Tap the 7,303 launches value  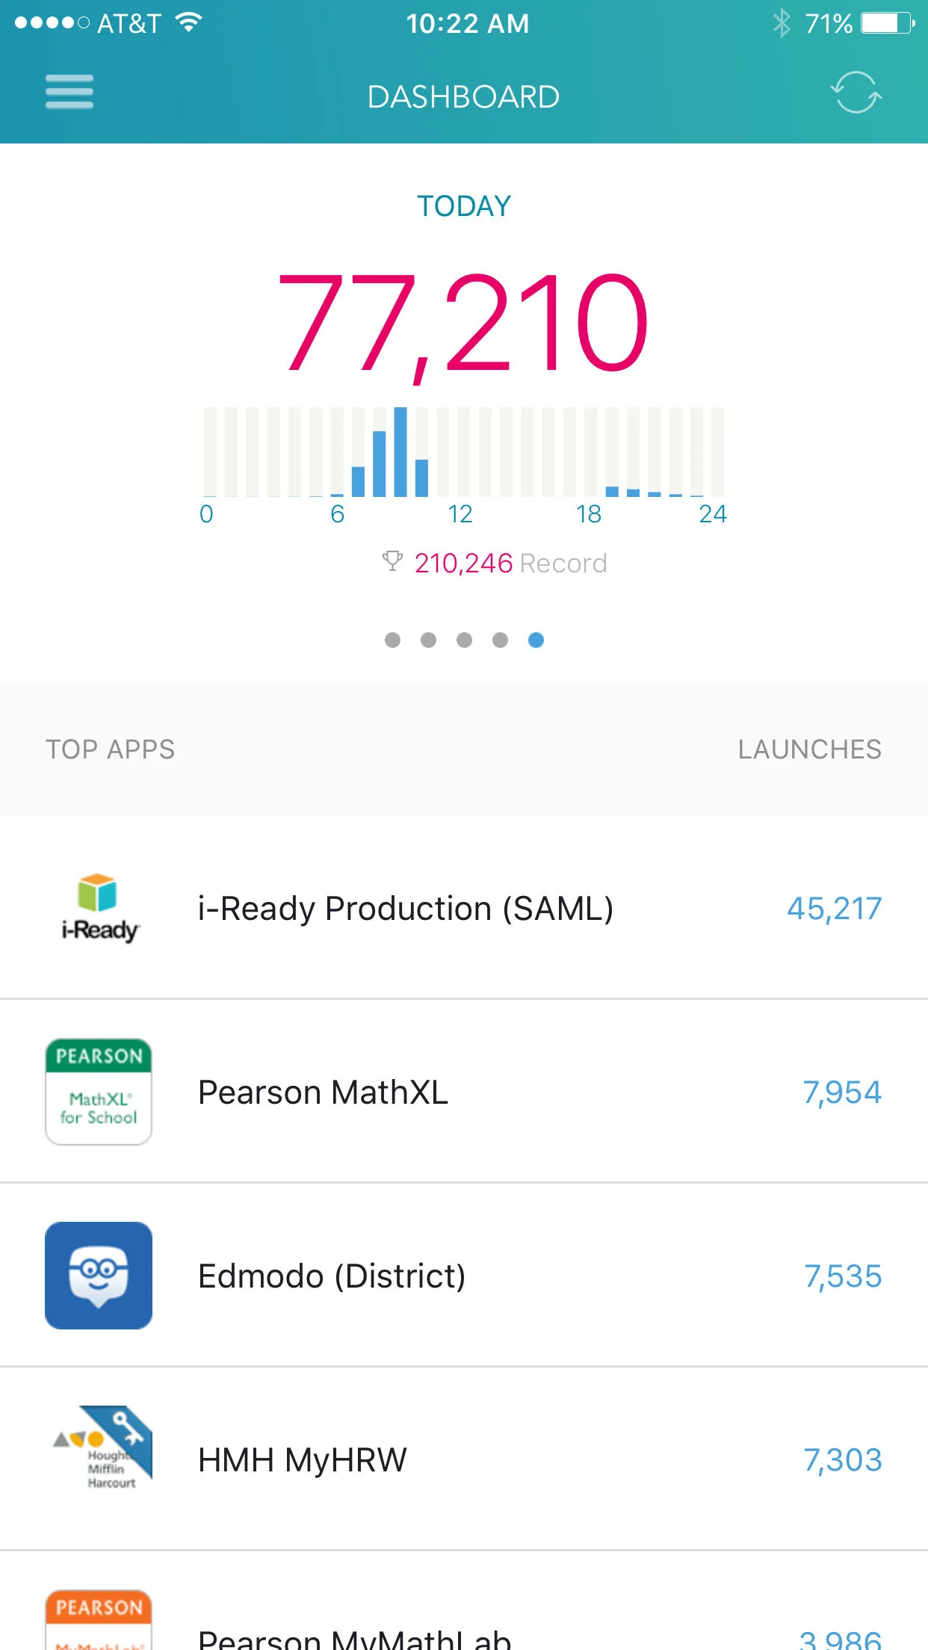[843, 1460]
